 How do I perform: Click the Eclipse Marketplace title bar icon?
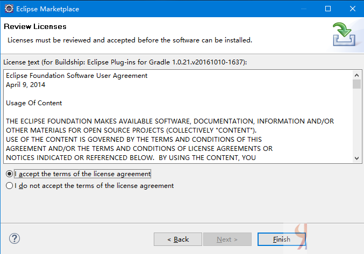coord(9,9)
